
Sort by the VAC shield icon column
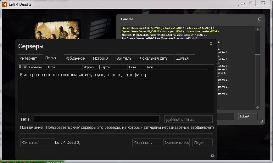25,67
